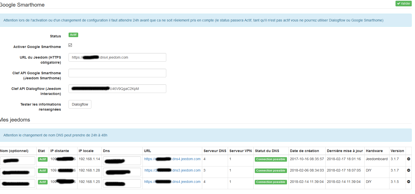The width and height of the screenshot is (415, 194).
Task: Edit Dns field of 192.168.1.28 row
Action: tap(122, 172)
